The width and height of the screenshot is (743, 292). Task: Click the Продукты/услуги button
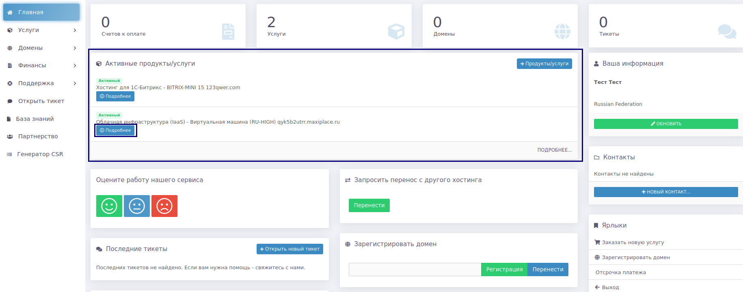click(544, 64)
